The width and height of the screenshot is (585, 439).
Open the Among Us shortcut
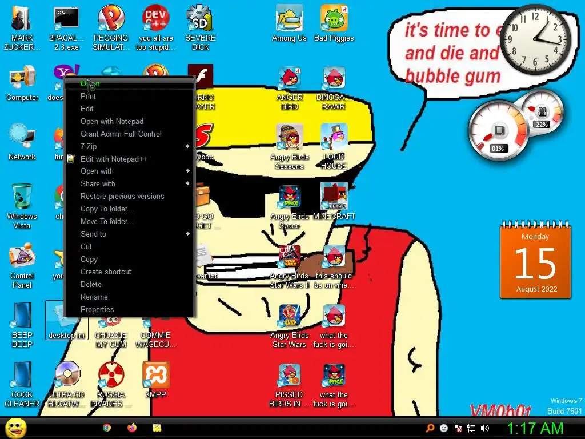(289, 23)
